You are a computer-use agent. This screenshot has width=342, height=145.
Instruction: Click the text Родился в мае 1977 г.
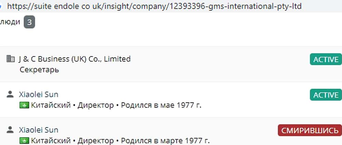coord(161,105)
